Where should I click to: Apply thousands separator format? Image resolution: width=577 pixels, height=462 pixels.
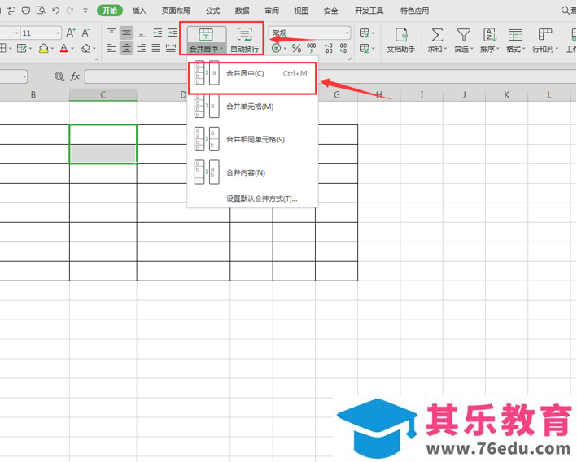312,48
